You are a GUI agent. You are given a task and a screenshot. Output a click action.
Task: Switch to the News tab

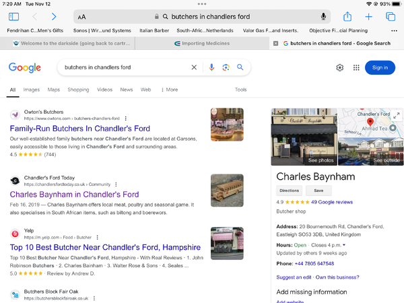click(127, 90)
